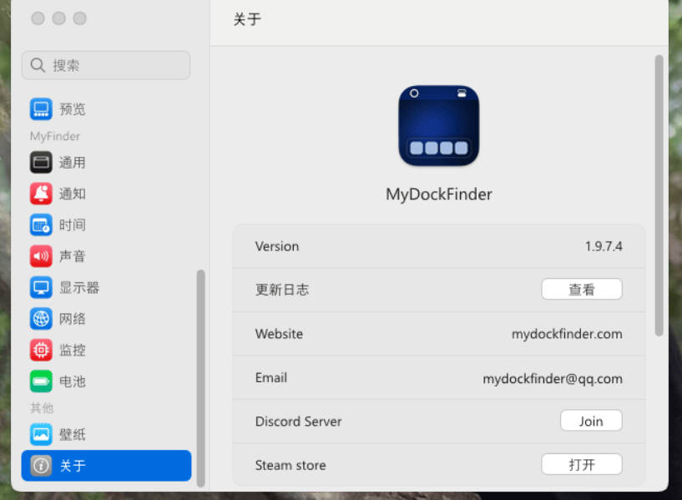Select the 通用 general settings icon
The image size is (682, 500).
(41, 162)
